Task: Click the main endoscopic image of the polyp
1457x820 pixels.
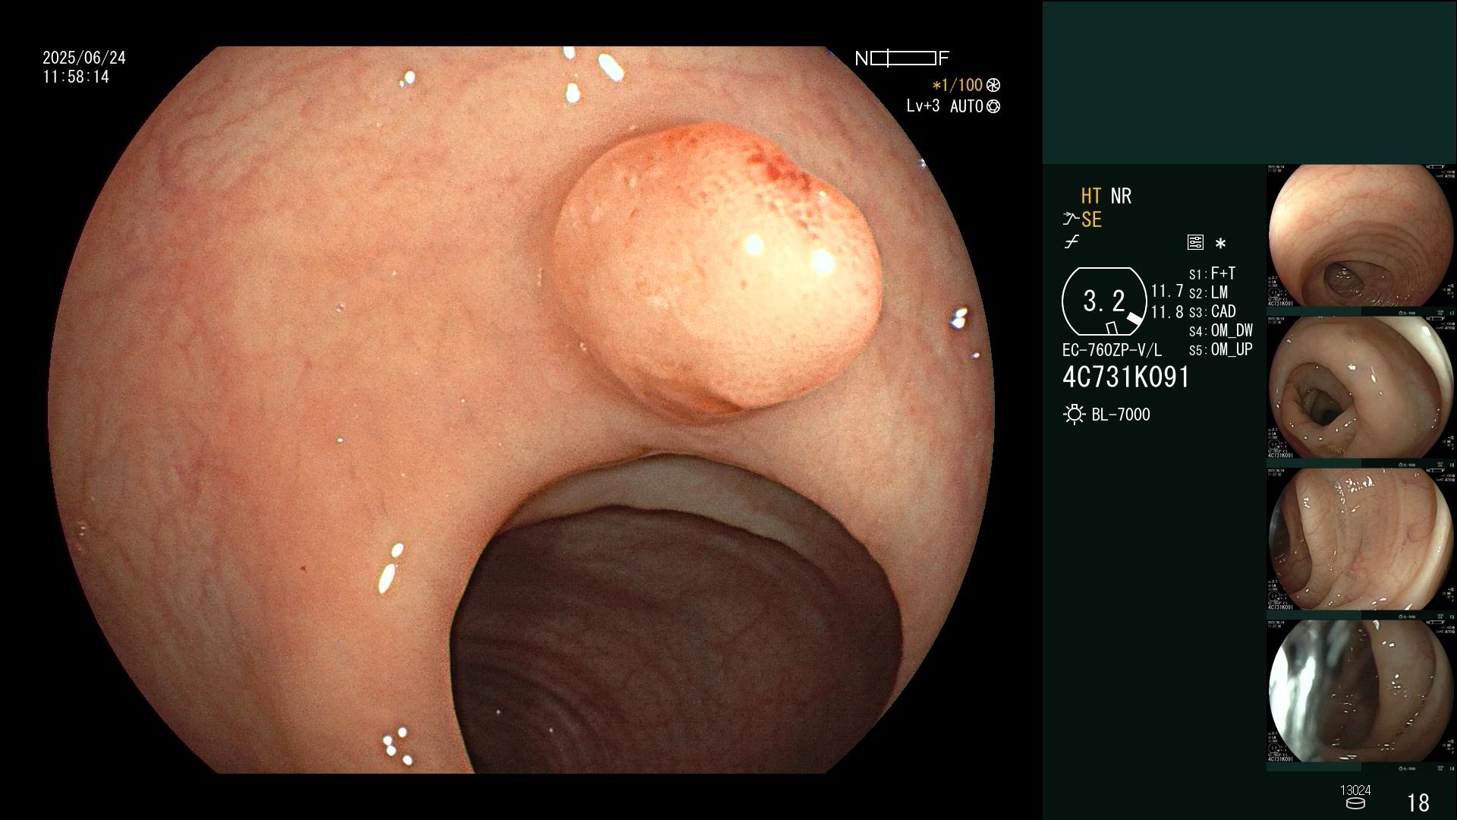Action: coord(521,410)
